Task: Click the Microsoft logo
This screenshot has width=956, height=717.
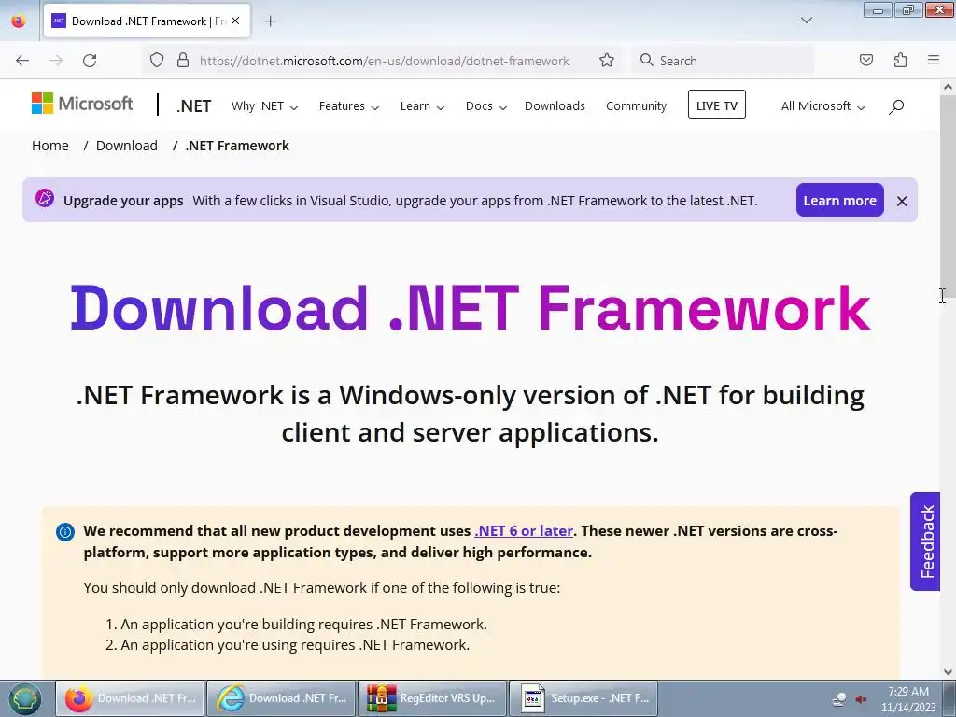Action: (82, 104)
